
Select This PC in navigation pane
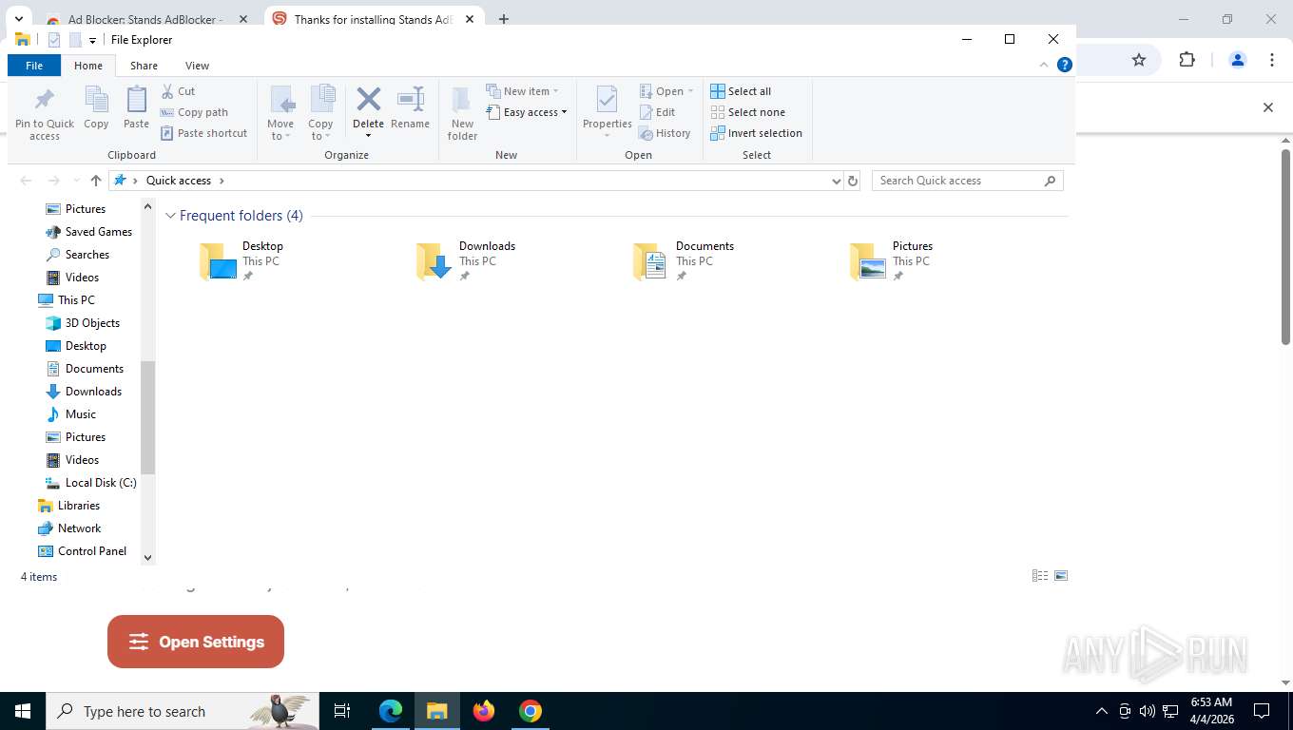(x=76, y=300)
